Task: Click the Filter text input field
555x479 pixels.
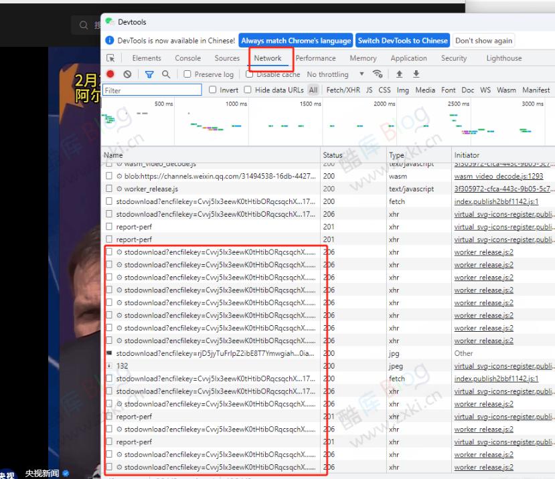Action: (153, 90)
